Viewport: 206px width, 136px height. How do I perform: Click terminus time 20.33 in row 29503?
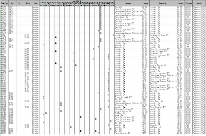coord(179,53)
